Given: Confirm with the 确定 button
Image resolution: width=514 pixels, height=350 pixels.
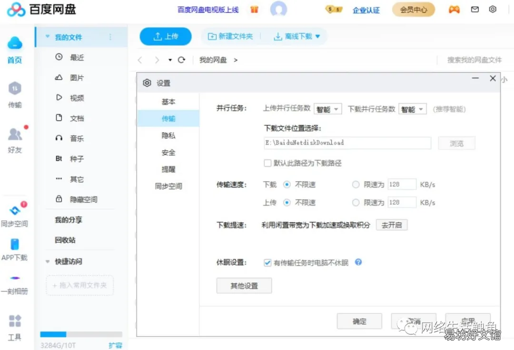Looking at the screenshot, I should (359, 321).
